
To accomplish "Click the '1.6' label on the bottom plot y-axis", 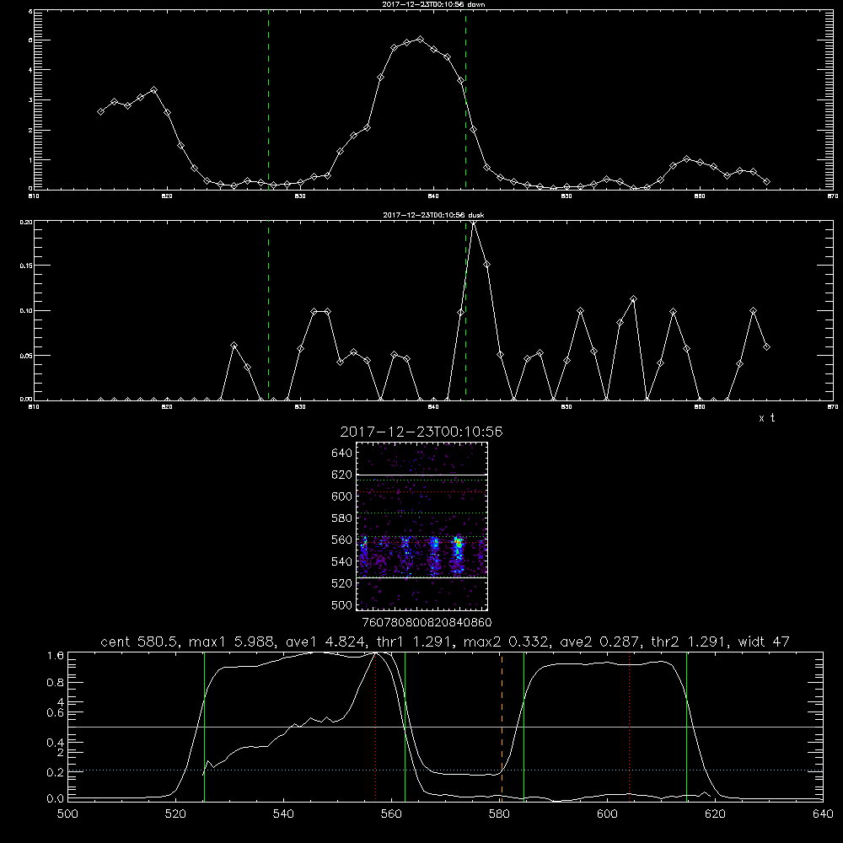I will coord(56,656).
